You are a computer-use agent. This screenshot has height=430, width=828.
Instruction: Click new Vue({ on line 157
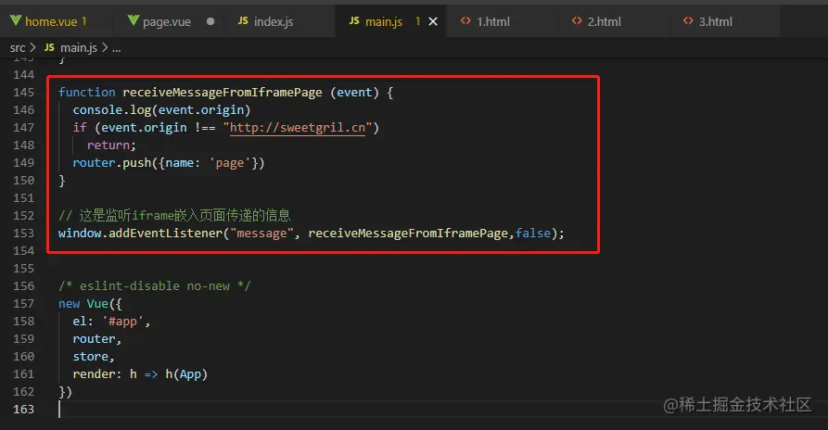(x=90, y=304)
